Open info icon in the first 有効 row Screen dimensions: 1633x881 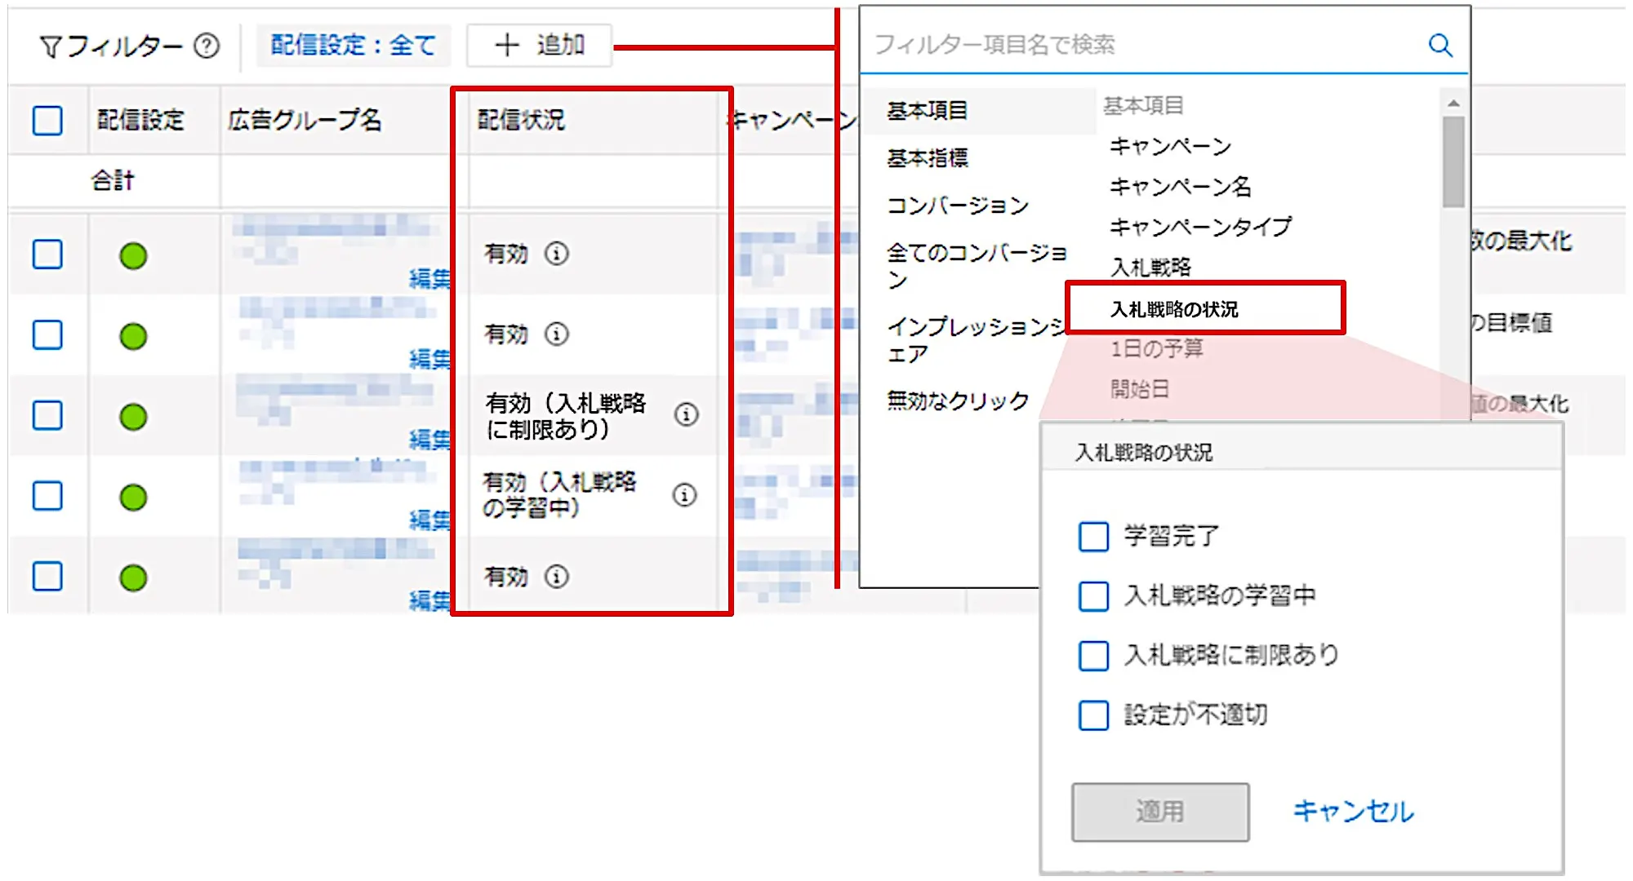coord(557,254)
